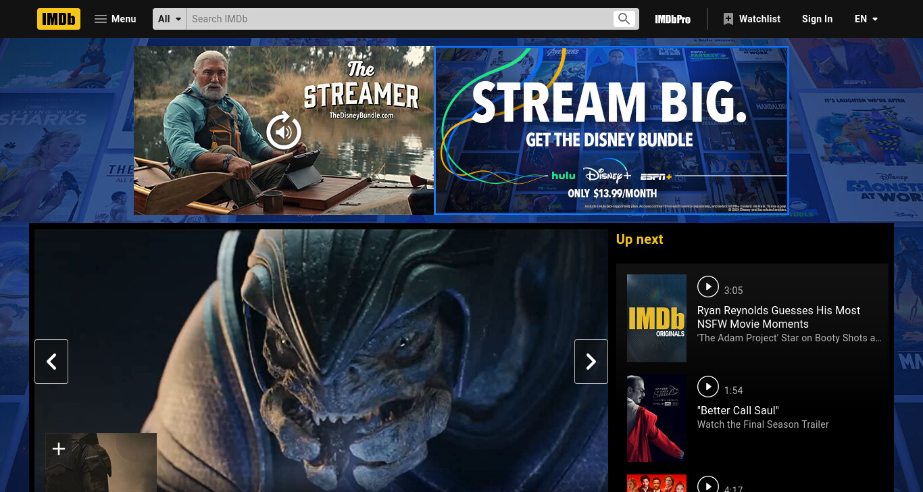Add featured title to watchlist with plus icon
Image resolution: width=923 pixels, height=492 pixels.
coord(59,449)
